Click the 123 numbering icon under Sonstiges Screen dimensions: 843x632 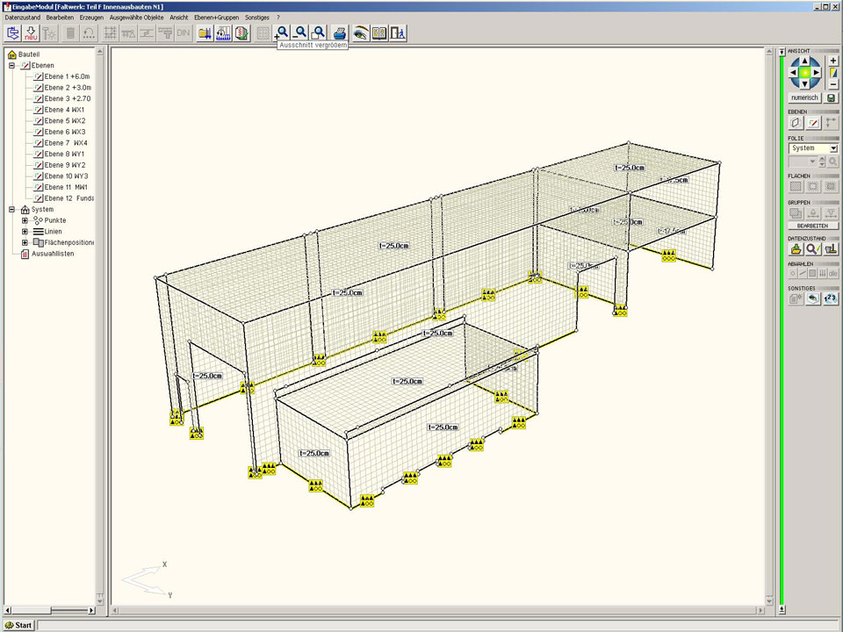pos(830,298)
